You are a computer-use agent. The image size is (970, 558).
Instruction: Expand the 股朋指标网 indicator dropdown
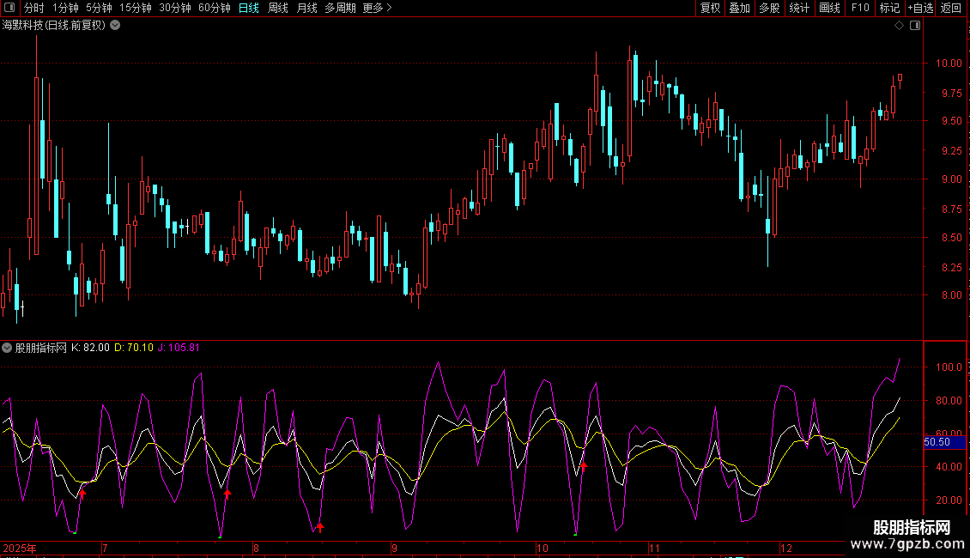pos(7,348)
